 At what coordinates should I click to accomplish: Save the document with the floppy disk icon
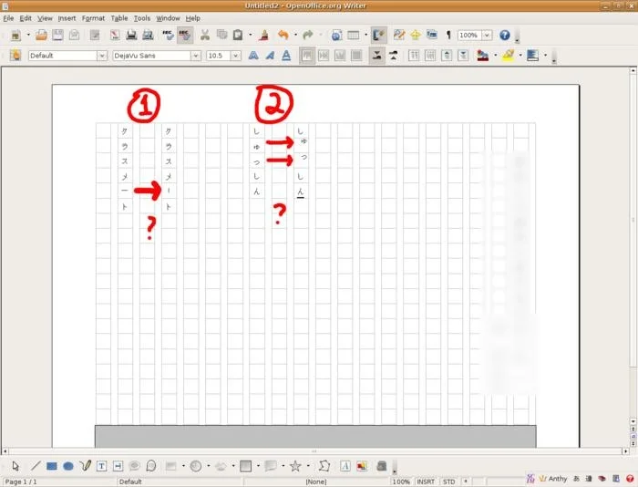(57, 36)
